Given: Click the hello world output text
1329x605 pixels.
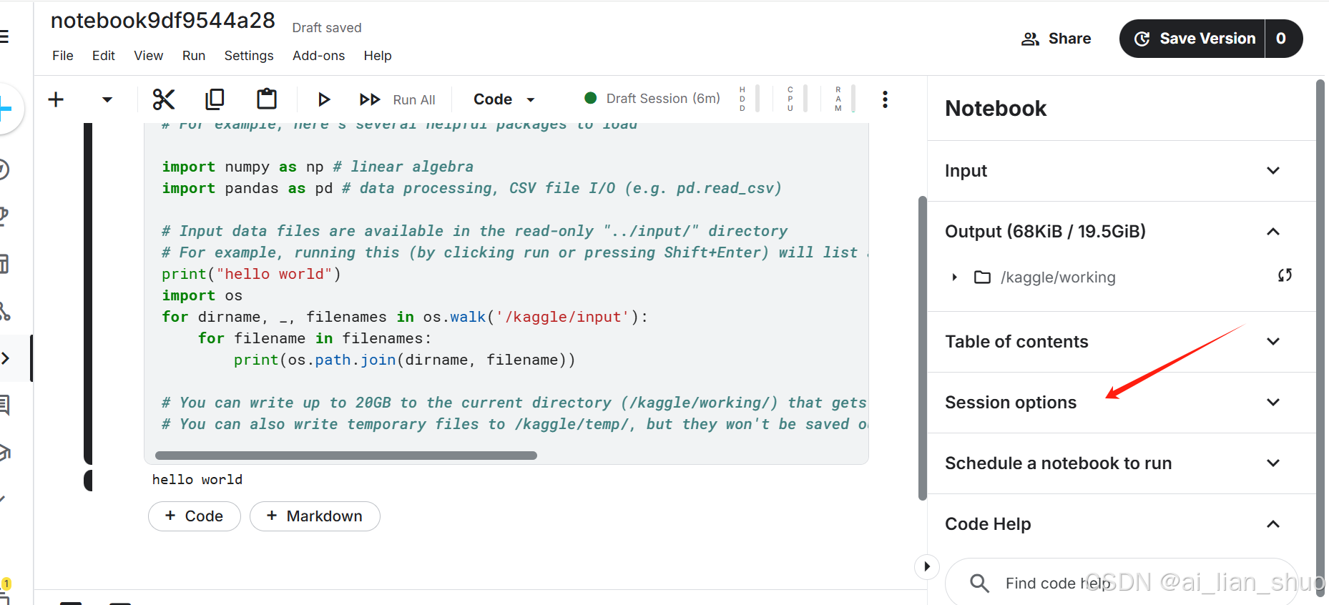Looking at the screenshot, I should (197, 480).
